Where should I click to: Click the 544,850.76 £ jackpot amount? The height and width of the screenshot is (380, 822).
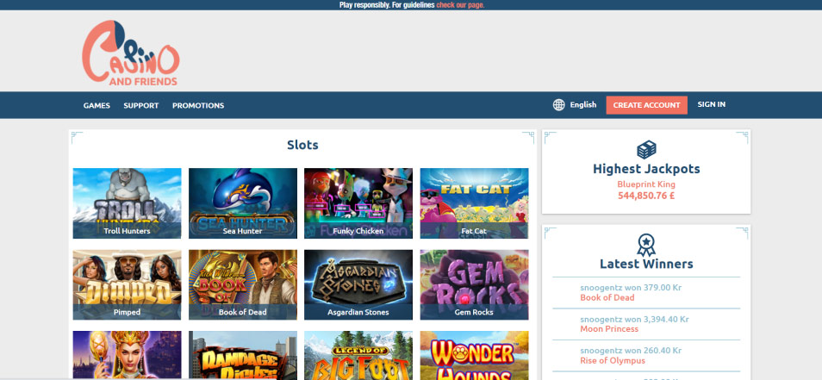coord(646,196)
